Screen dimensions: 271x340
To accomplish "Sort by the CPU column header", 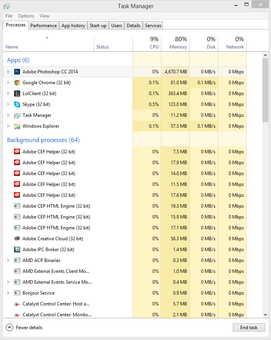I will pos(147,43).
